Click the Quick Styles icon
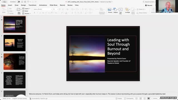Screen dimensions: 178x100 [x=133, y=10]
